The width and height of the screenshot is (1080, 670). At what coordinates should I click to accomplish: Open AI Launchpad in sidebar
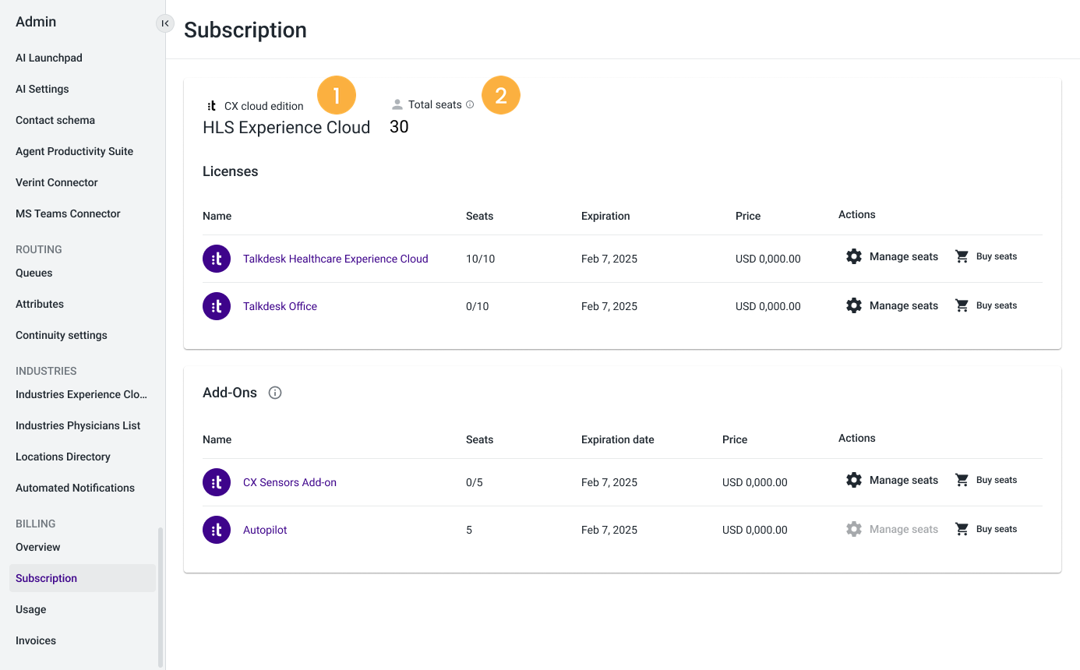point(49,58)
